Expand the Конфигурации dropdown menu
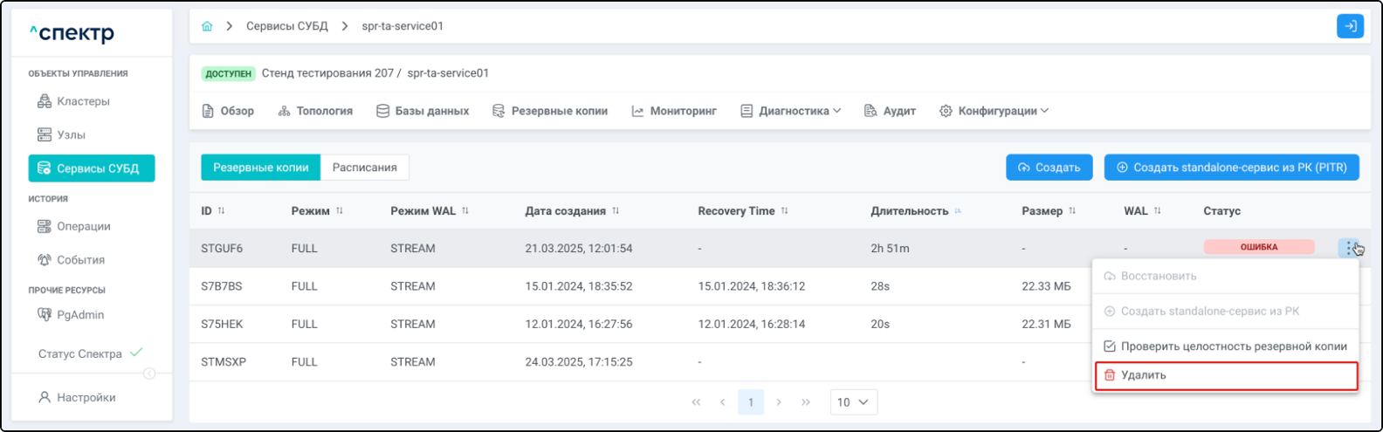The width and height of the screenshot is (1383, 432). click(x=994, y=111)
